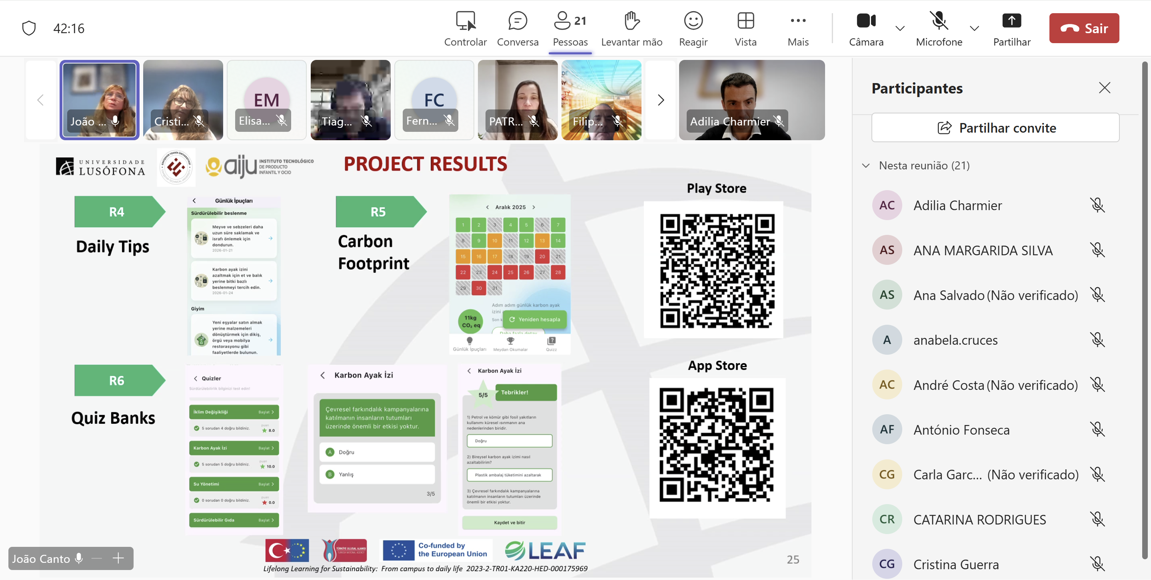Click the Partilhar convite button
The image size is (1151, 580).
tap(995, 128)
